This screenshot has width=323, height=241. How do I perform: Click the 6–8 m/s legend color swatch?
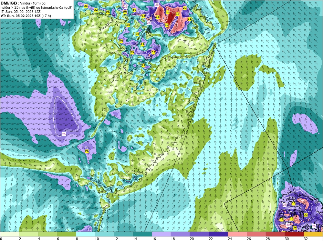(x=67, y=234)
